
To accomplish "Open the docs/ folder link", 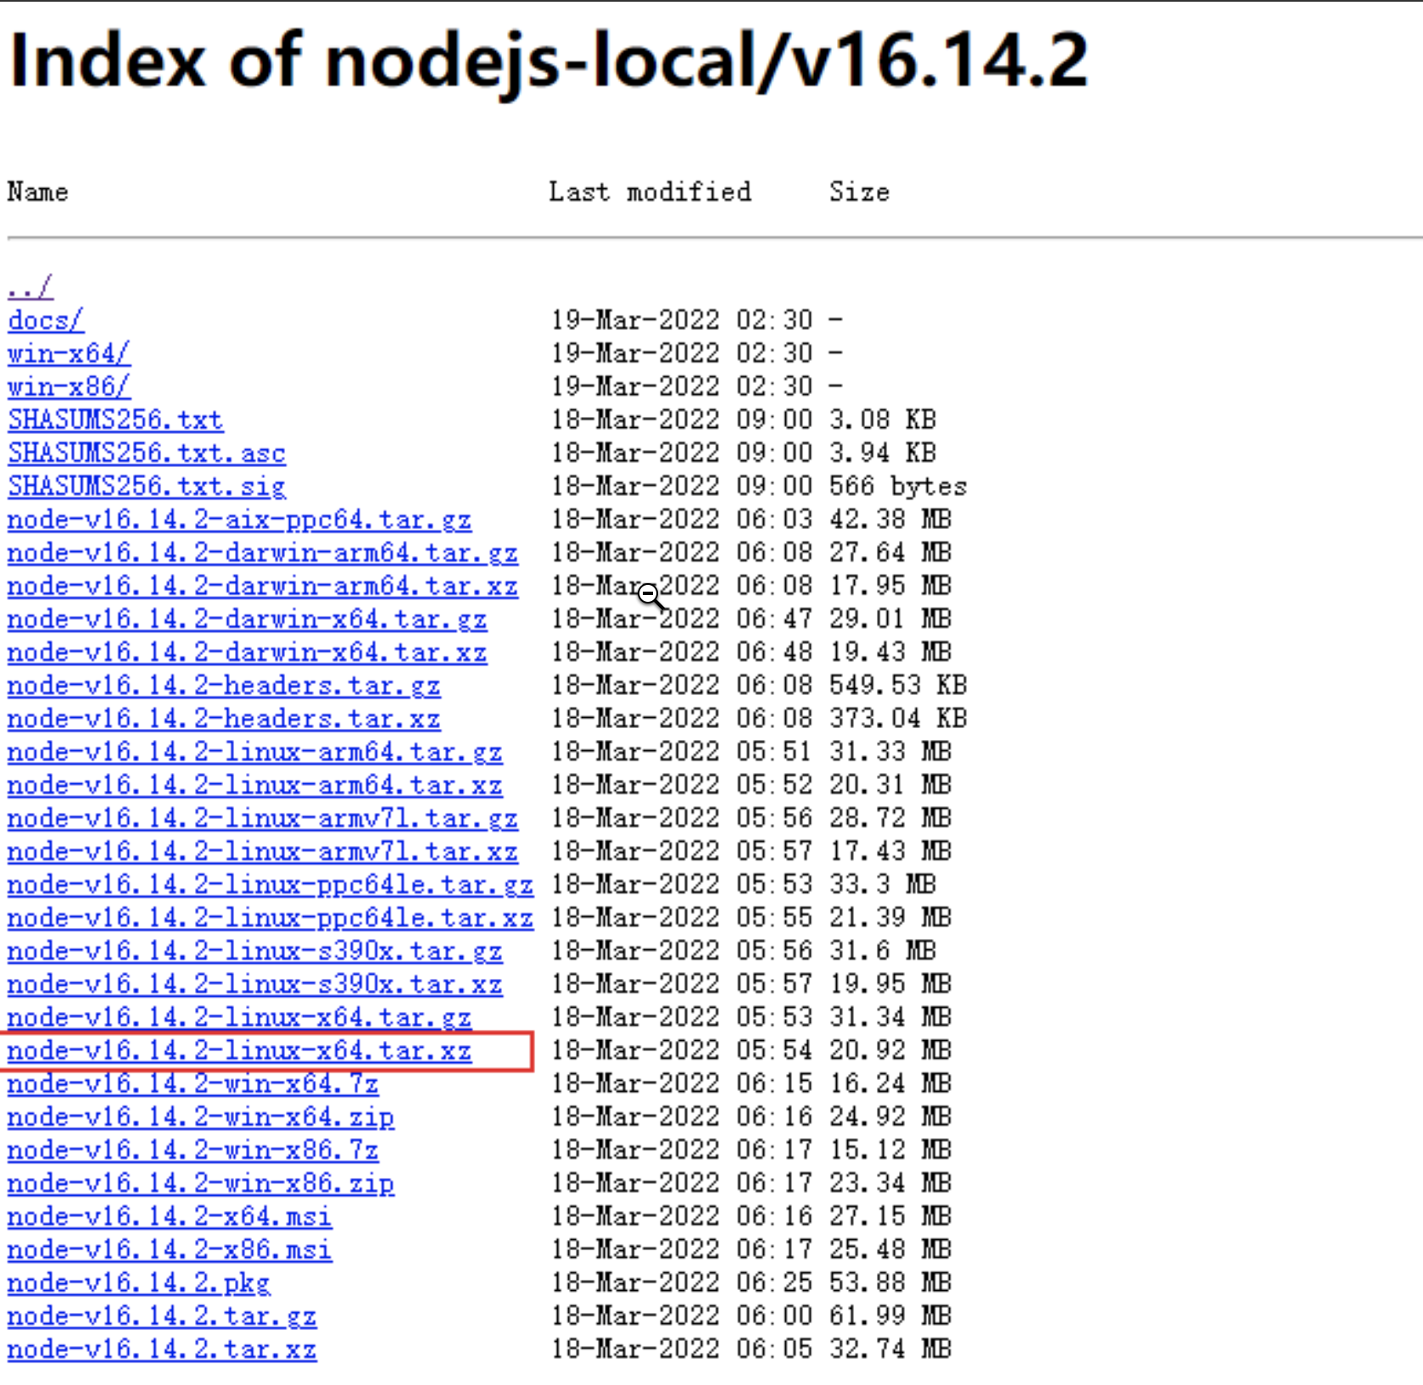I will point(46,320).
